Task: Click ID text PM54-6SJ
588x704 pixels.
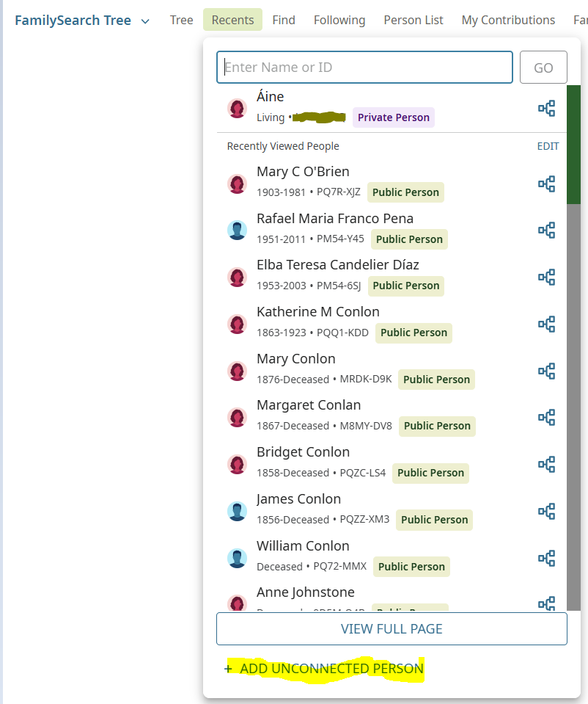Action: [x=339, y=286]
